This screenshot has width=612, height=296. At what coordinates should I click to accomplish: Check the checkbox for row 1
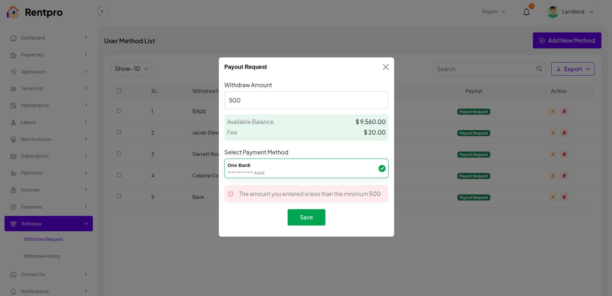tap(119, 111)
